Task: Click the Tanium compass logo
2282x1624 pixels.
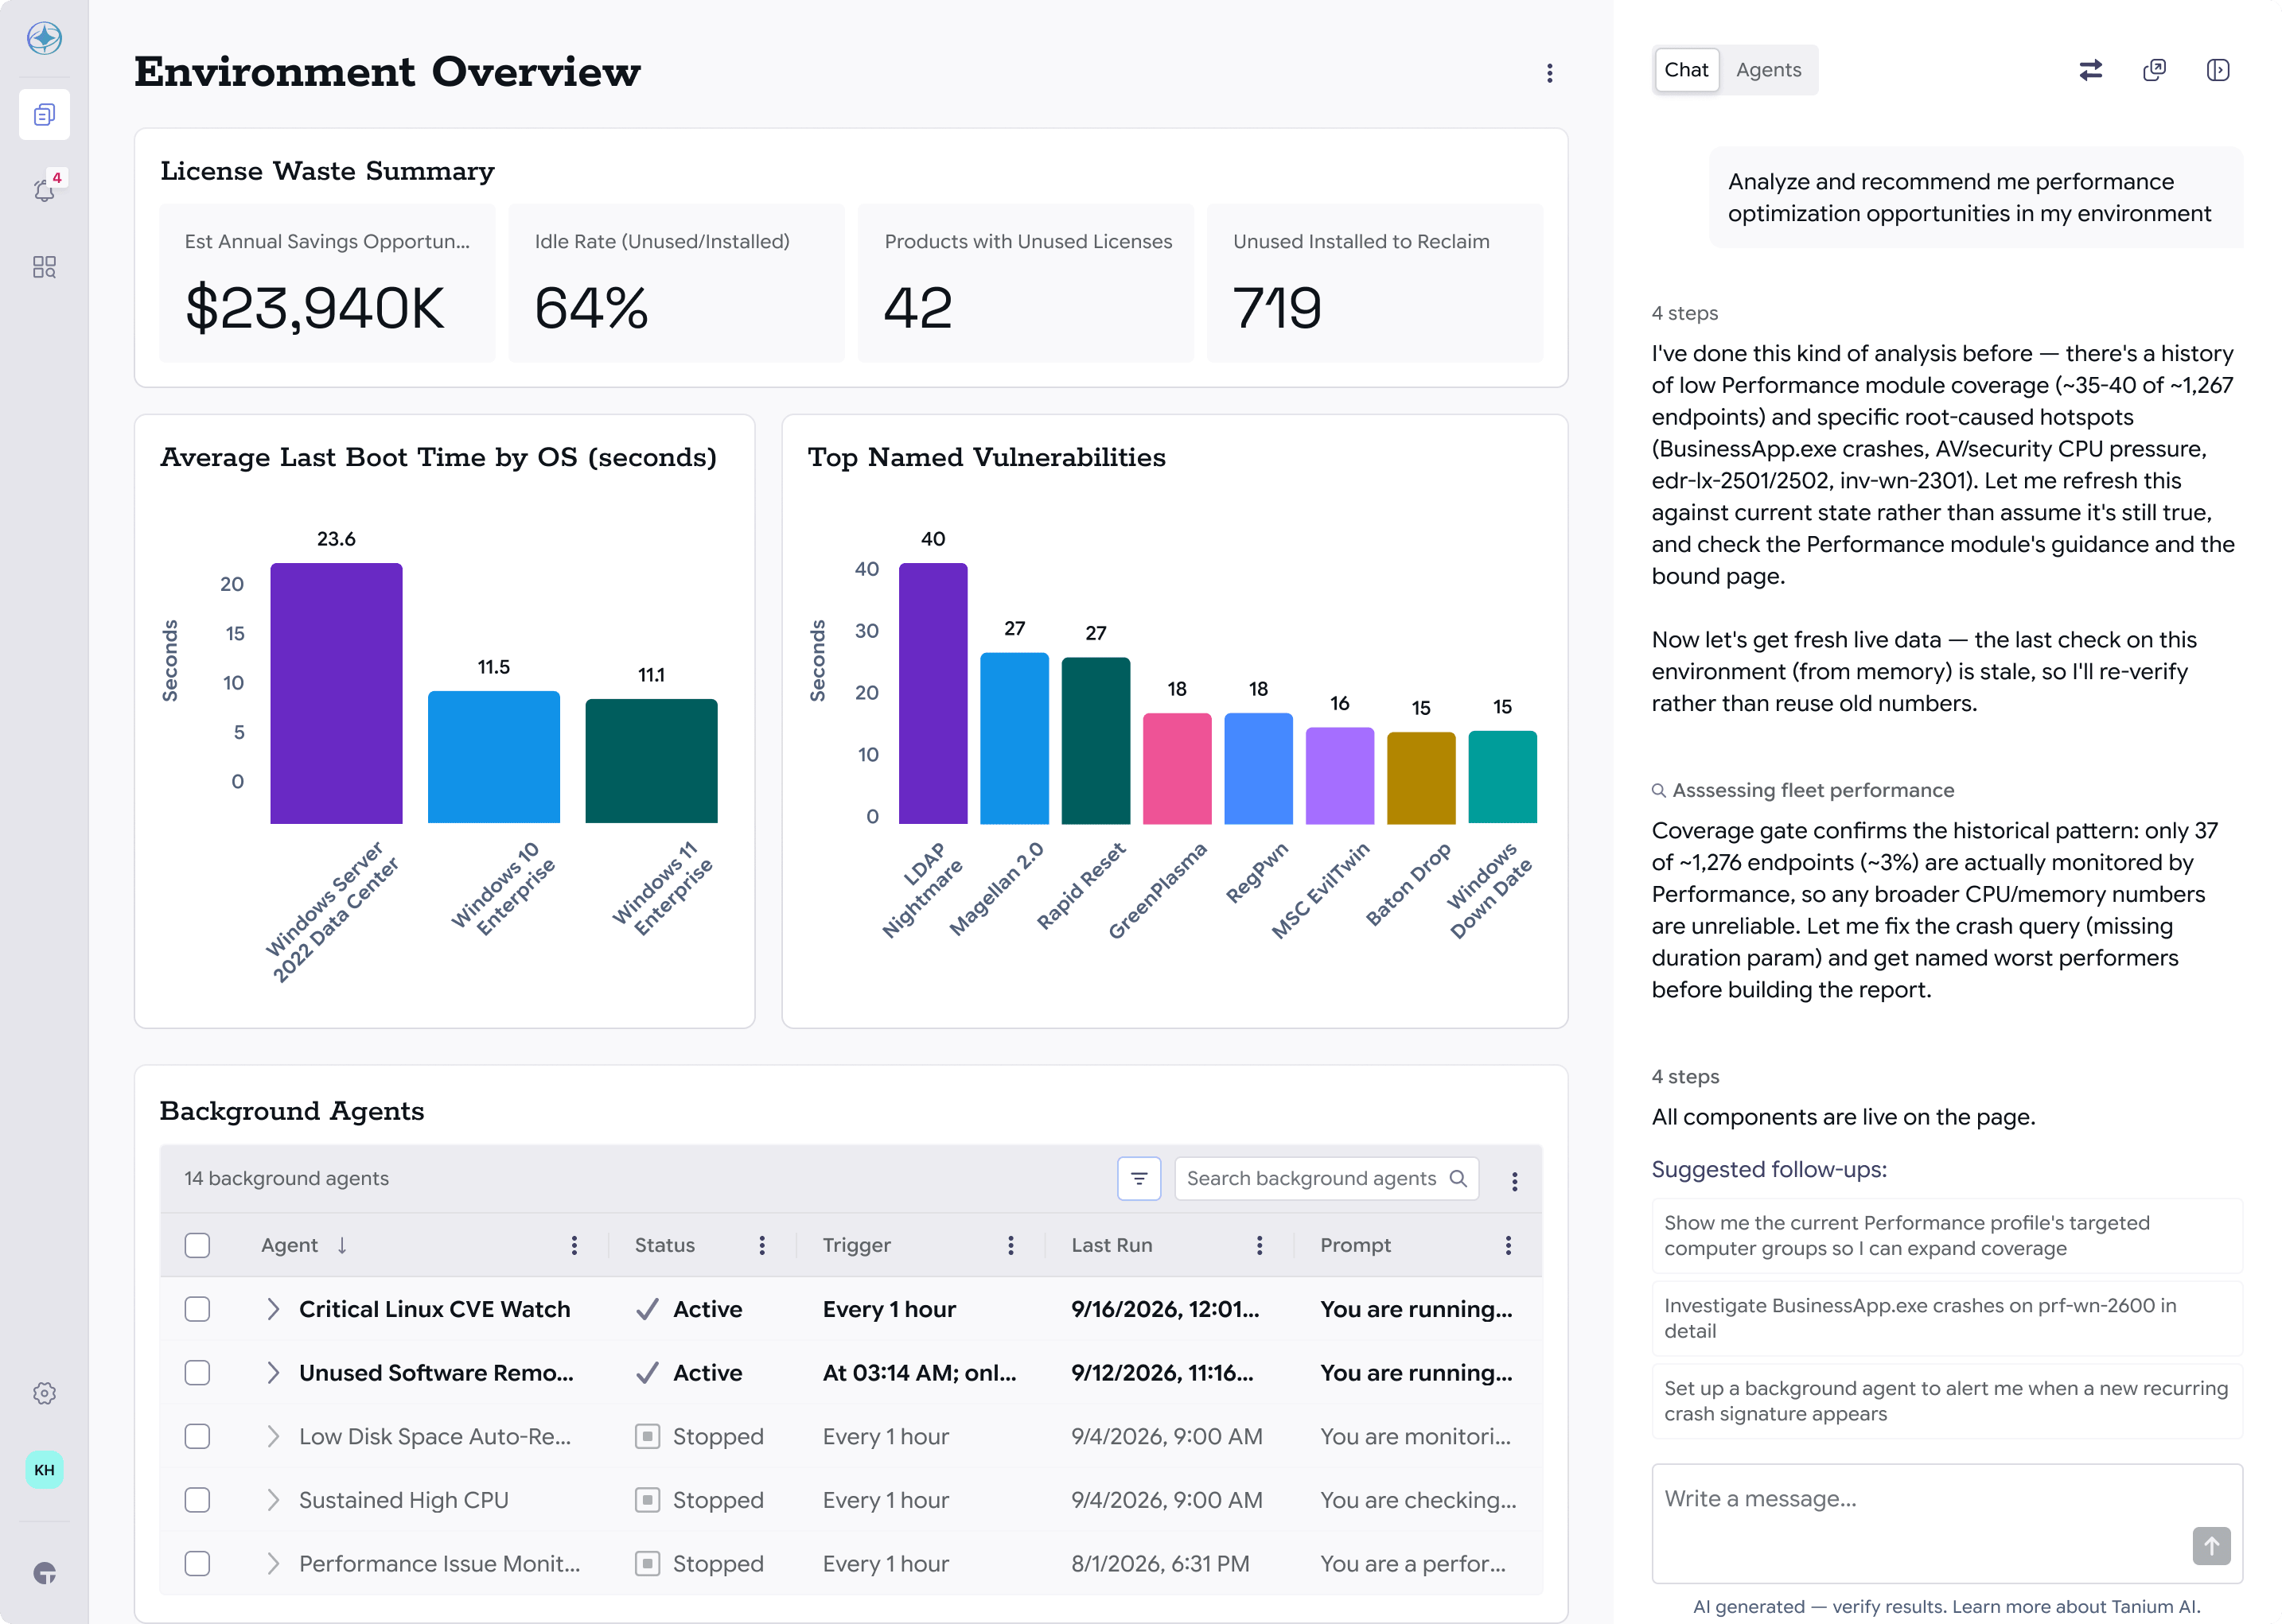Action: (44, 38)
